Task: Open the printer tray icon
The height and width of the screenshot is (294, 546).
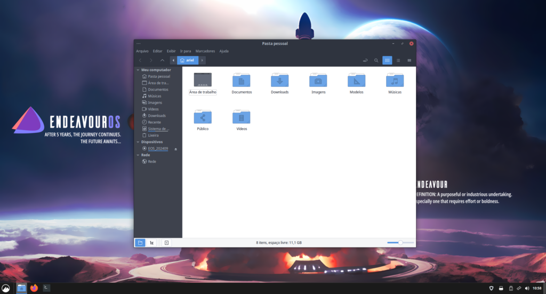Action: 501,288
